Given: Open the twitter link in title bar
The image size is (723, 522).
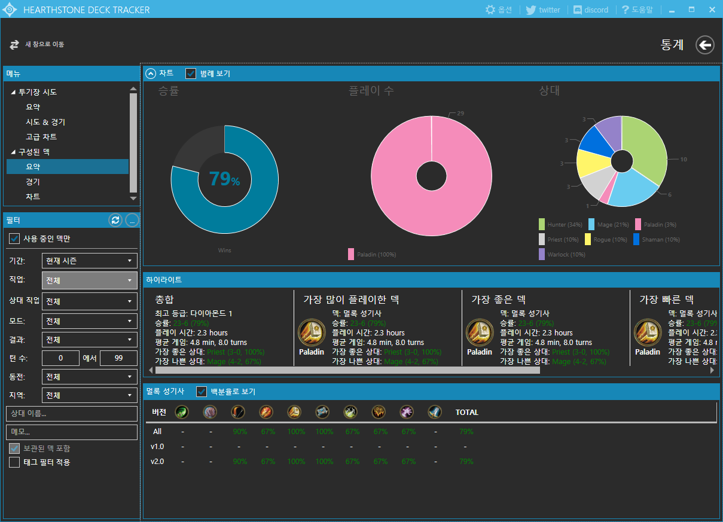Looking at the screenshot, I should pos(543,10).
